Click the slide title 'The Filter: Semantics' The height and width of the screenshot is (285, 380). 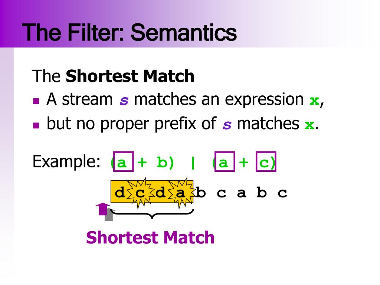pyautogui.click(x=129, y=33)
